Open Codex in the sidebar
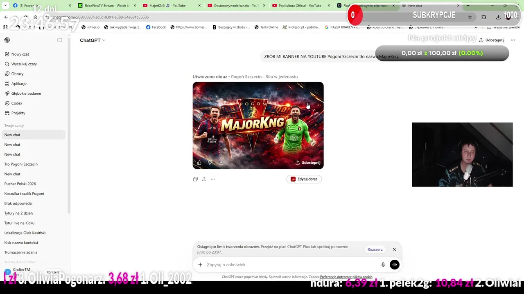Image resolution: width=524 pixels, height=294 pixels. click(x=34, y=103)
